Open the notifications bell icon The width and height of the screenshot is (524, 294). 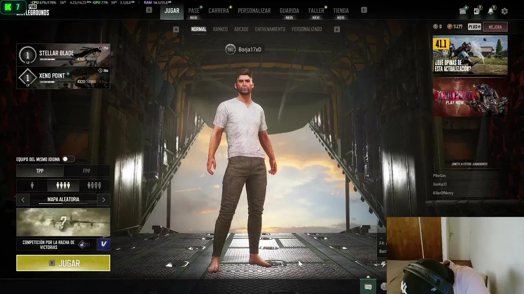click(x=491, y=11)
